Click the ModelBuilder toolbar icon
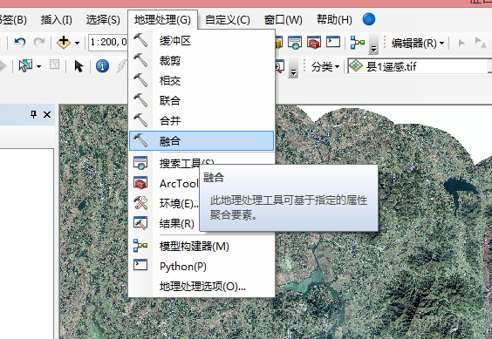The height and width of the screenshot is (339, 492). pyautogui.click(x=358, y=43)
